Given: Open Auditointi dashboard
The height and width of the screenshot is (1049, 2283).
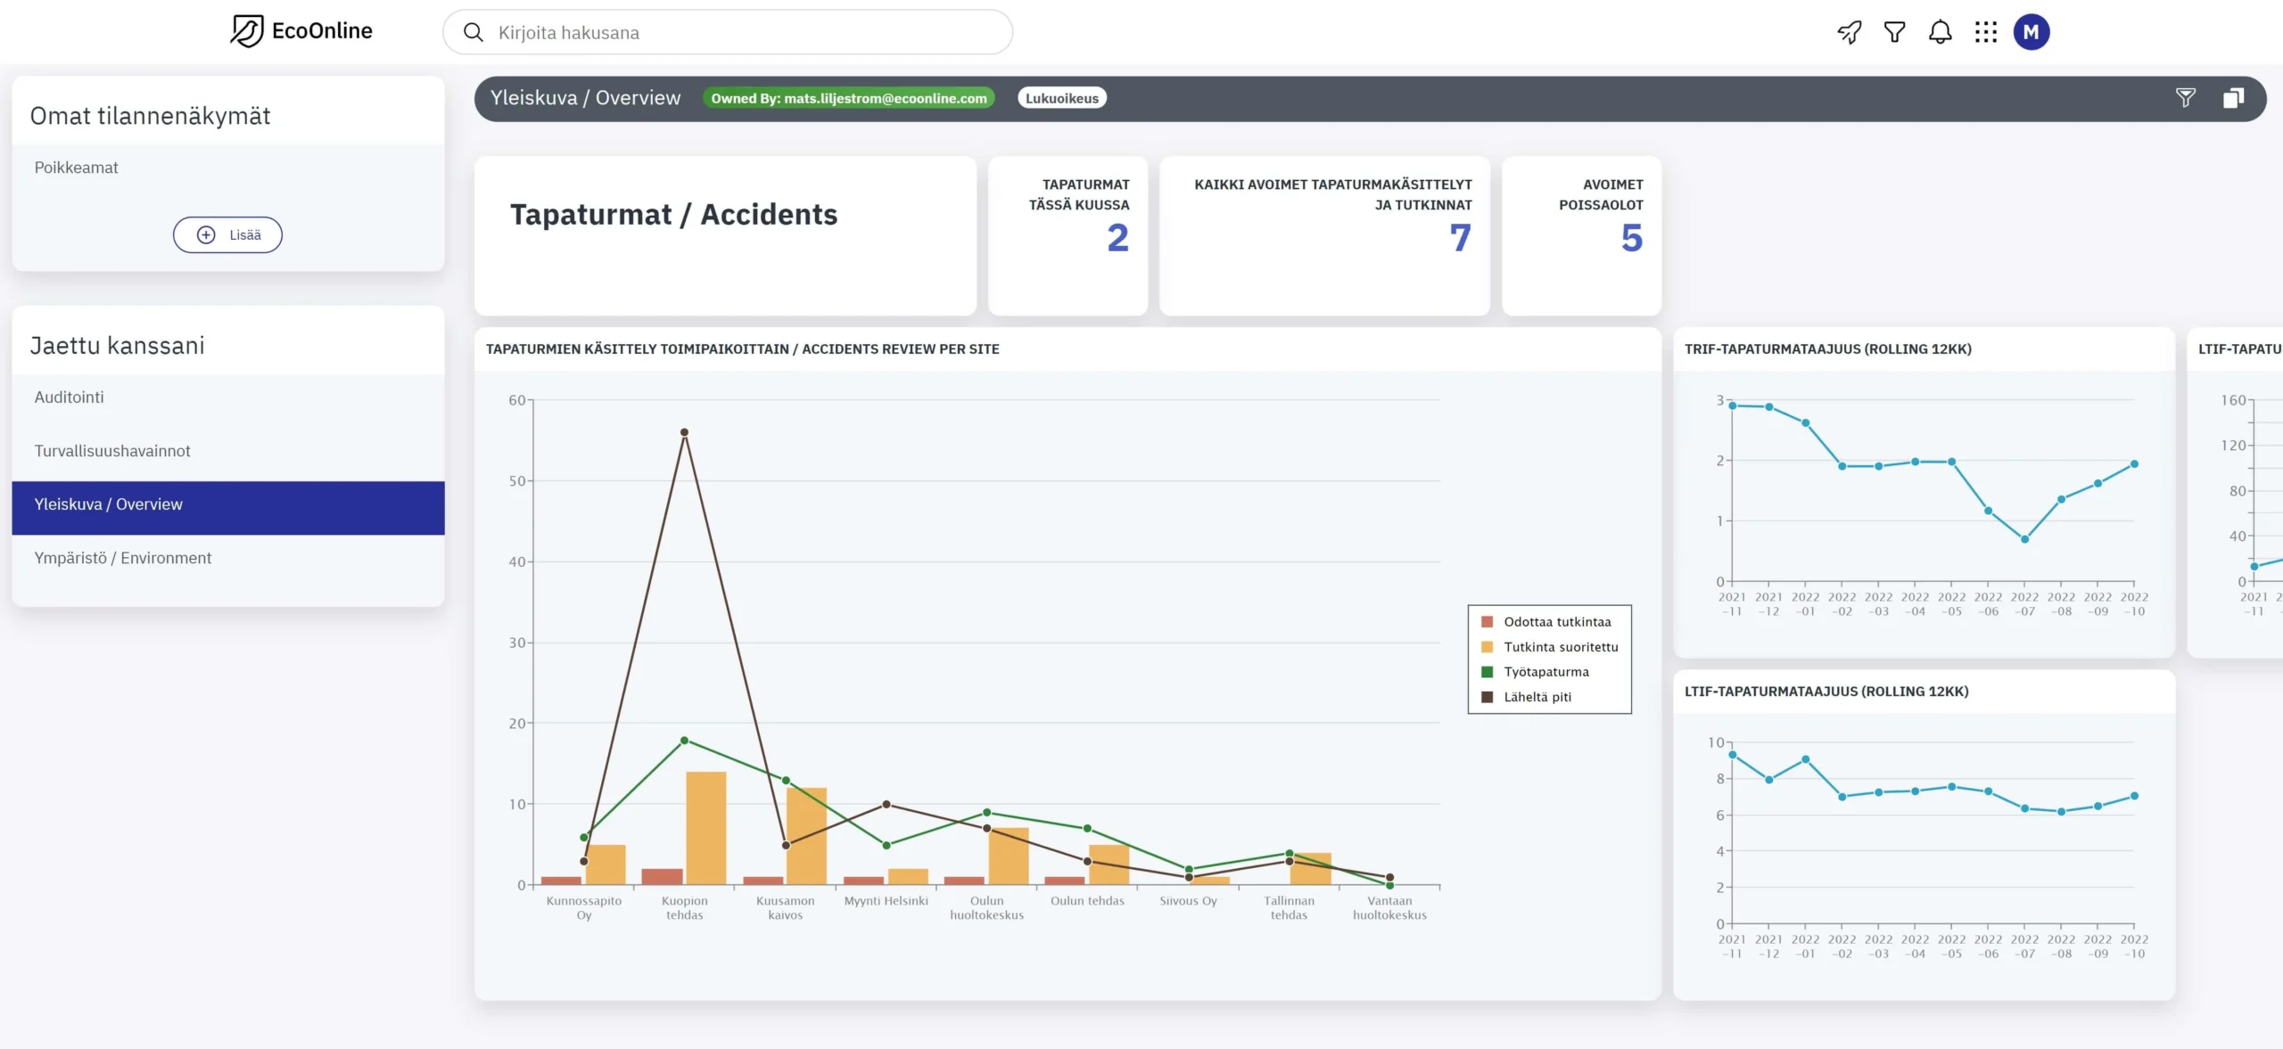Looking at the screenshot, I should click(70, 397).
